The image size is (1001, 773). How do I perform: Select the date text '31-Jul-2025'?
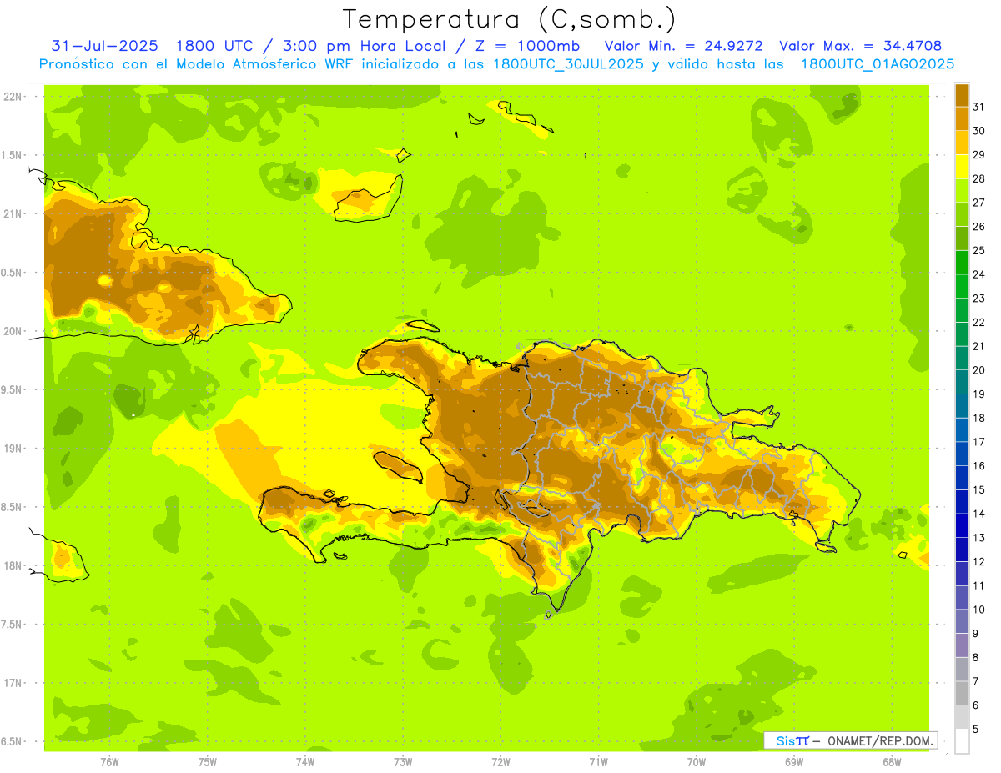point(104,46)
